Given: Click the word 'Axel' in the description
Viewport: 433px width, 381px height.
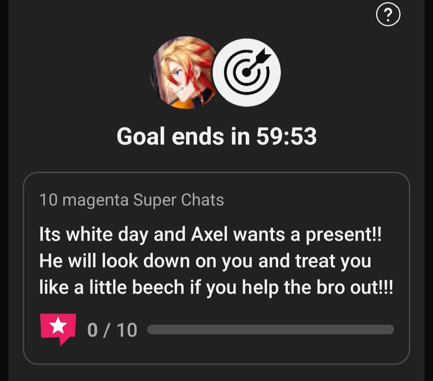Looking at the screenshot, I should click(x=209, y=234).
